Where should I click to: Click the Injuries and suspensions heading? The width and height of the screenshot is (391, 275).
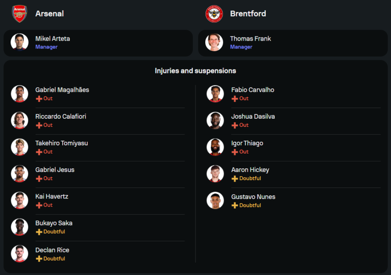click(195, 71)
